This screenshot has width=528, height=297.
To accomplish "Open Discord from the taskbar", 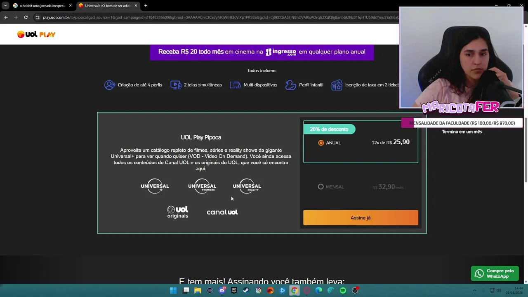I will pyautogui.click(x=222, y=290).
